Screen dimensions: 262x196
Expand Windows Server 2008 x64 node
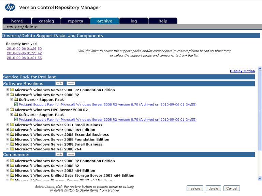[x=8, y=149]
